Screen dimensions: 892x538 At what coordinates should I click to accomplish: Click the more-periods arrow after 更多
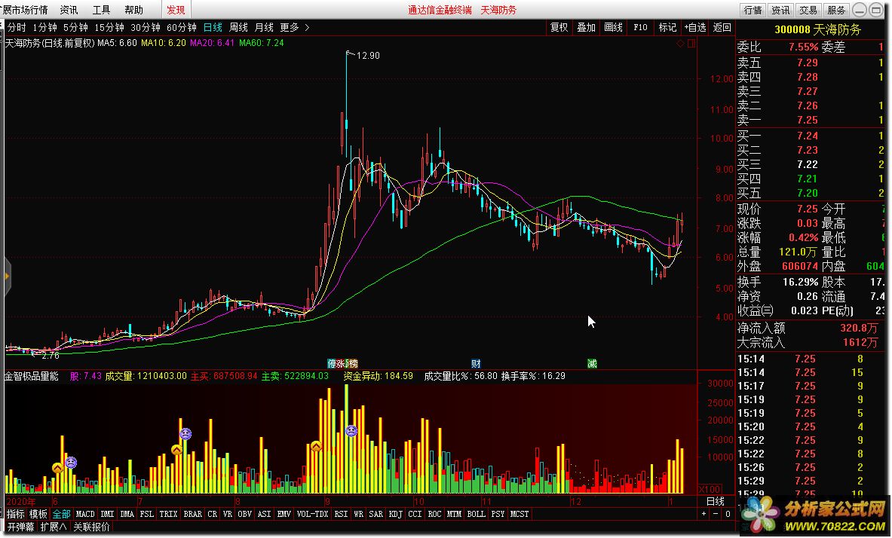click(x=307, y=27)
